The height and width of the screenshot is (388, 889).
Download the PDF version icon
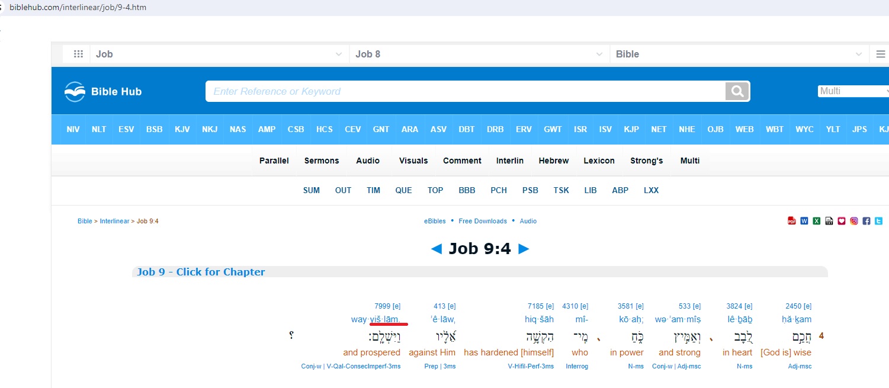[x=792, y=221]
